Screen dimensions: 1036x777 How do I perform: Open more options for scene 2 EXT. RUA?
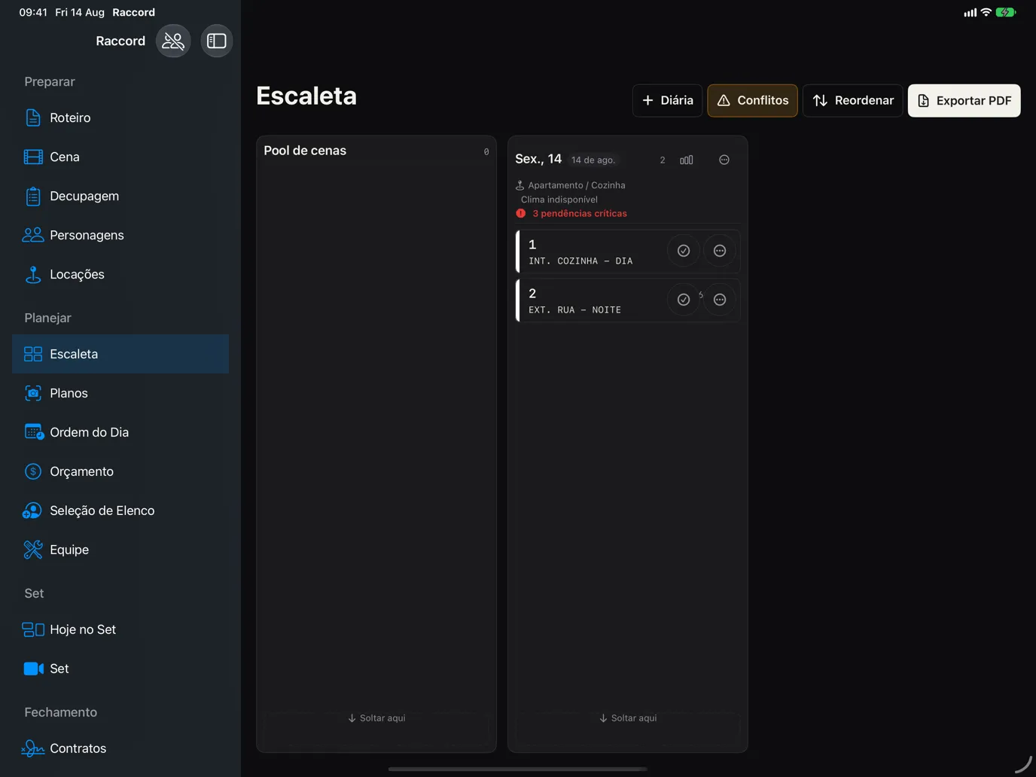(720, 300)
